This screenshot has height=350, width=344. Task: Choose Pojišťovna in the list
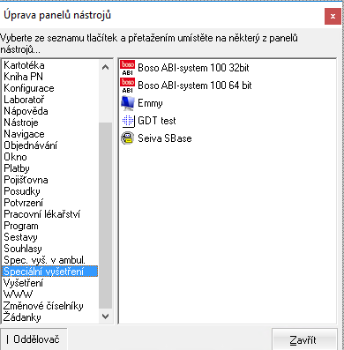point(26,180)
